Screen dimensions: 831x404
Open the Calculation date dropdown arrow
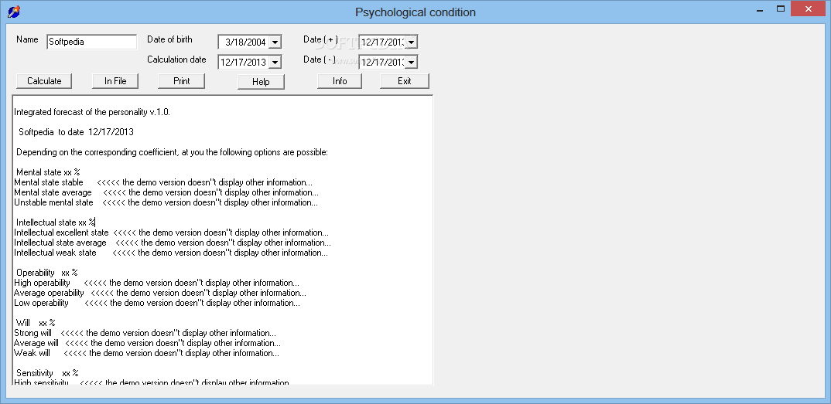(x=275, y=63)
